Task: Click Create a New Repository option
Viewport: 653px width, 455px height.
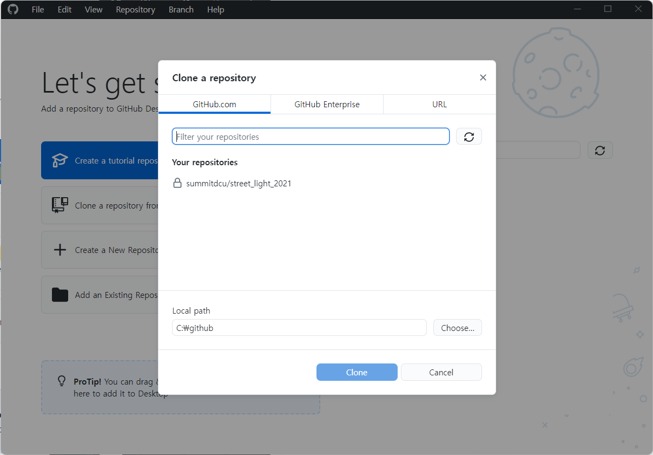Action: coord(100,250)
